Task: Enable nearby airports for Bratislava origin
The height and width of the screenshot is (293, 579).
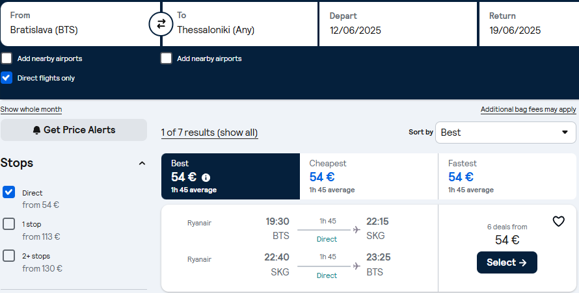Action: [x=7, y=58]
